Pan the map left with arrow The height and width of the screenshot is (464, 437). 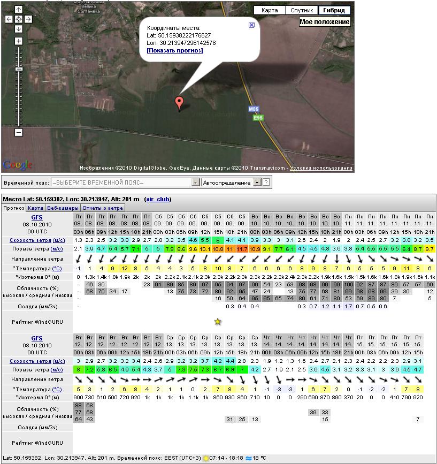(9, 19)
